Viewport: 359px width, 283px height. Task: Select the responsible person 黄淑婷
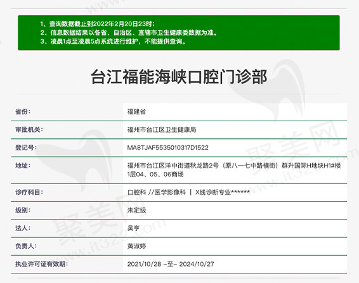click(x=136, y=246)
